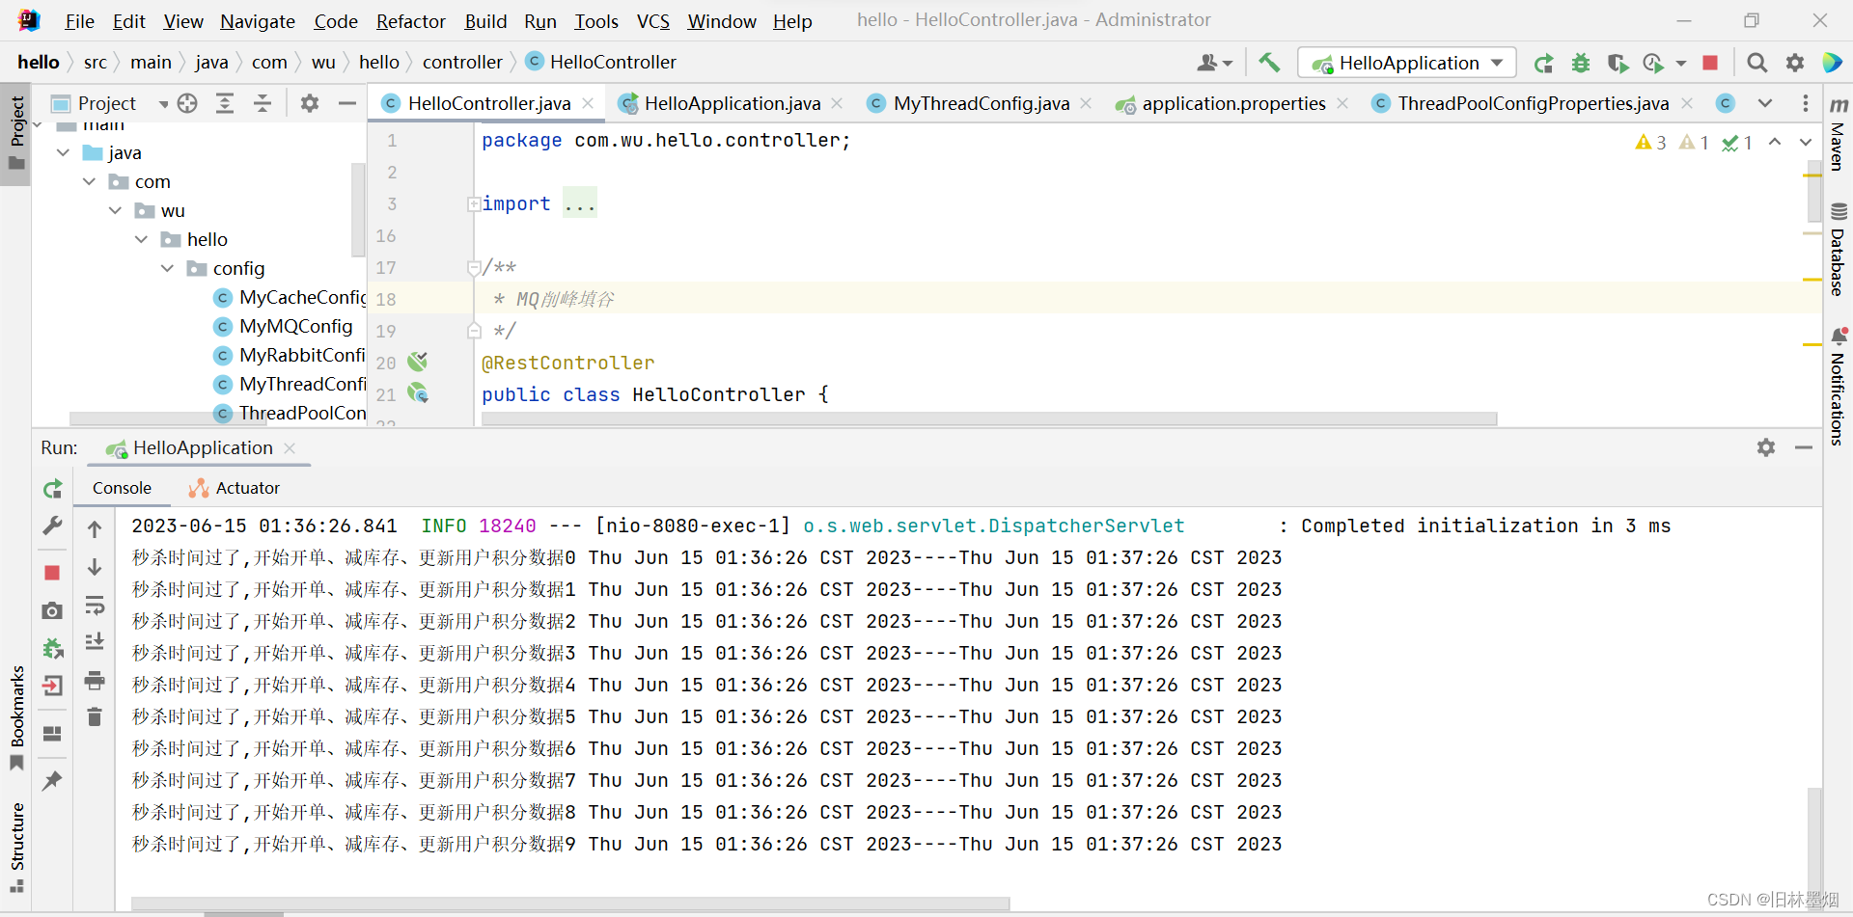The width and height of the screenshot is (1853, 917).
Task: Debug HelloApplication with bug icon
Action: (x=1581, y=63)
